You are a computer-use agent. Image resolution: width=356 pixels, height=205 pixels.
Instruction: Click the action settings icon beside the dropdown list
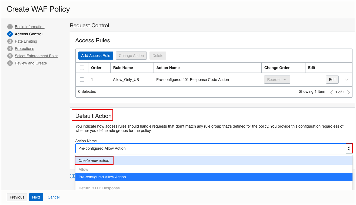(72, 176)
